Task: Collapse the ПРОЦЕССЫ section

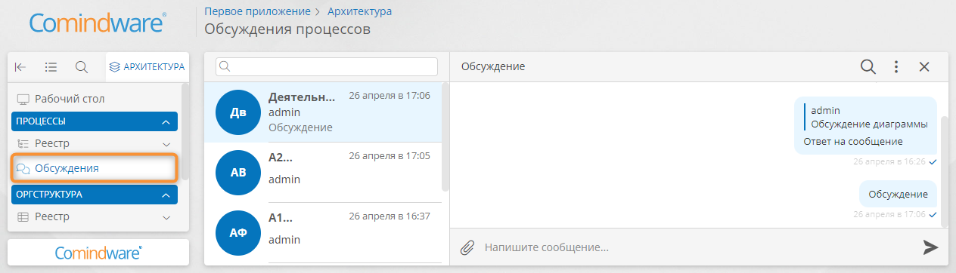Action: (166, 121)
